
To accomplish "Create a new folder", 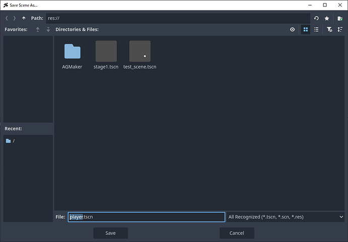I will pyautogui.click(x=340, y=18).
